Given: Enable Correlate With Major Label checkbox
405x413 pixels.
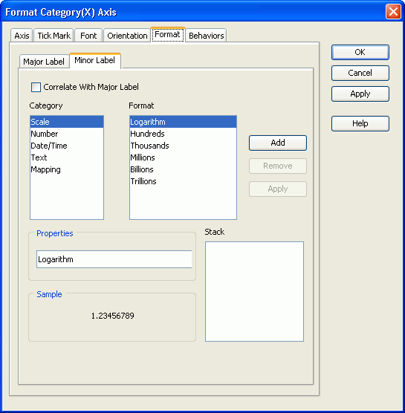Looking at the screenshot, I should click(x=36, y=87).
